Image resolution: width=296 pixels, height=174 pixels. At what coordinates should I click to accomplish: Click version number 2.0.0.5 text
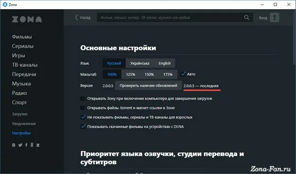click(x=108, y=86)
